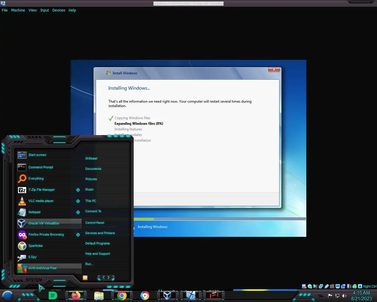Open VirtualBox Manager taskbar icon
Screen dimensions: 377x302
point(167,295)
